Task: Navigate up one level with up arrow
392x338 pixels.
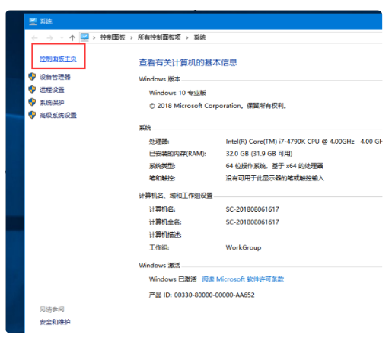Action: tap(72, 38)
